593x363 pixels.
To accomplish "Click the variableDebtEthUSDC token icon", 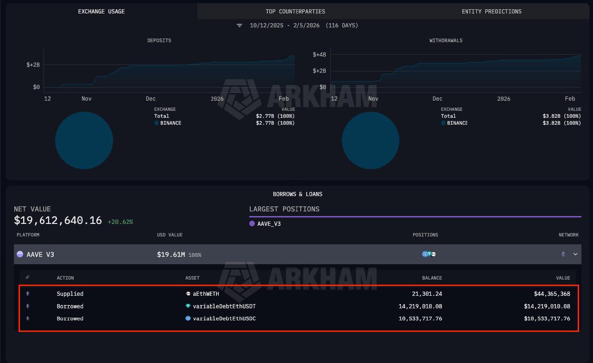I will point(188,318).
